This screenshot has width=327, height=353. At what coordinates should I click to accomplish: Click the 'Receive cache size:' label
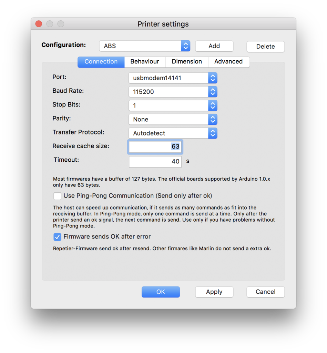pyautogui.click(x=81, y=146)
